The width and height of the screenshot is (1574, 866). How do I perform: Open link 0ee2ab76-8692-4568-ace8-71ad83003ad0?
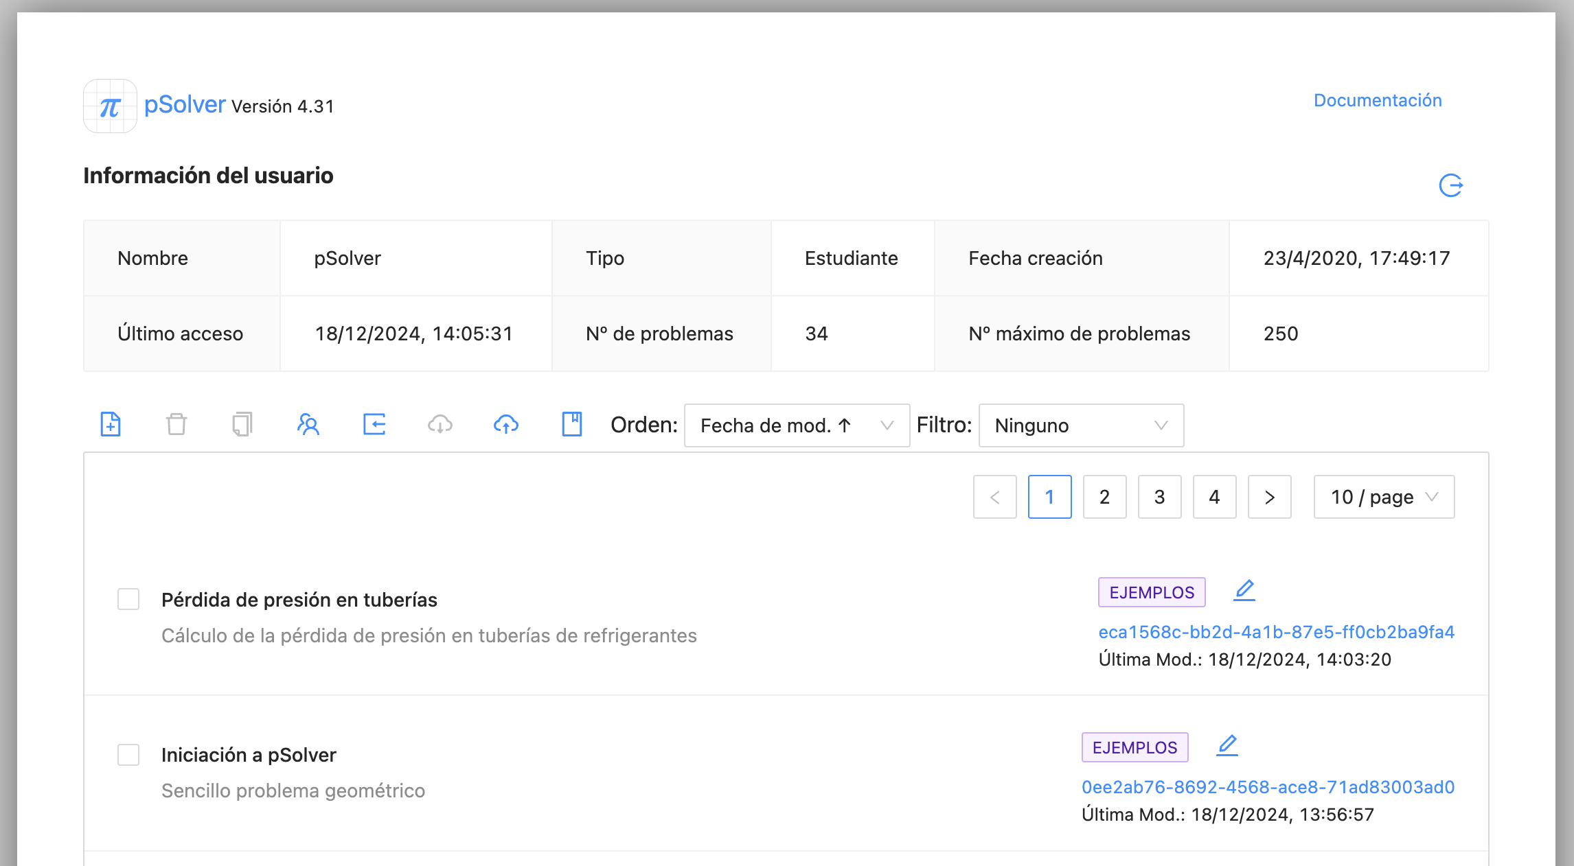pos(1268,787)
